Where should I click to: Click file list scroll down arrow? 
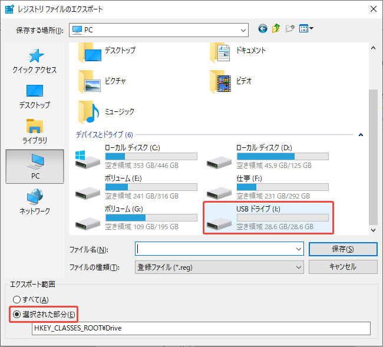[x=373, y=230]
